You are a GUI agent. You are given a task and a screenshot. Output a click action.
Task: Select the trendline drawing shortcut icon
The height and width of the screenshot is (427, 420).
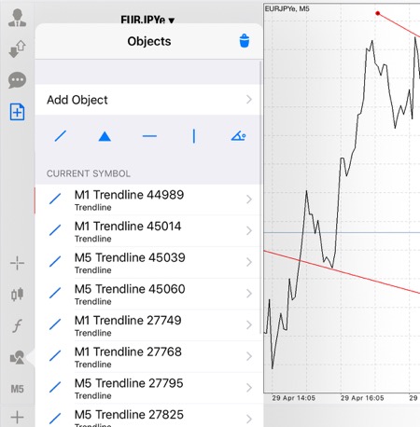coord(61,136)
